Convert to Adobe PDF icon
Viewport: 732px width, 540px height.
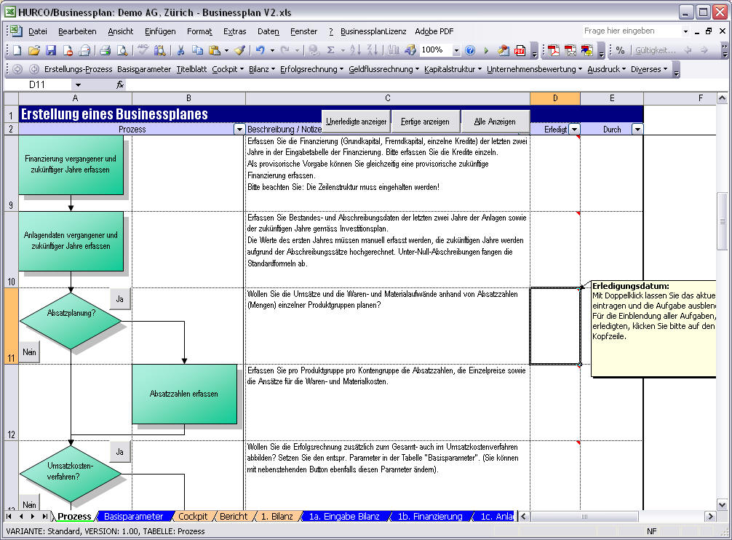[x=554, y=50]
